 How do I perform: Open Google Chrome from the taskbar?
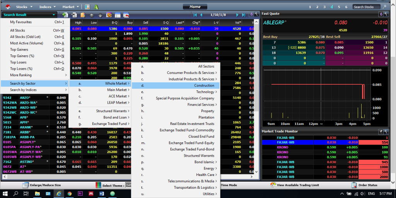[x=70, y=194]
